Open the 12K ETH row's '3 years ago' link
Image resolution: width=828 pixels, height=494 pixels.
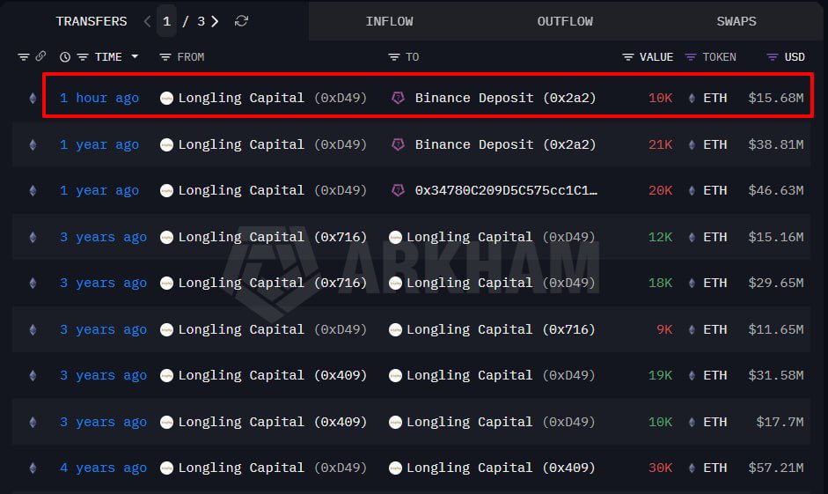pos(103,237)
